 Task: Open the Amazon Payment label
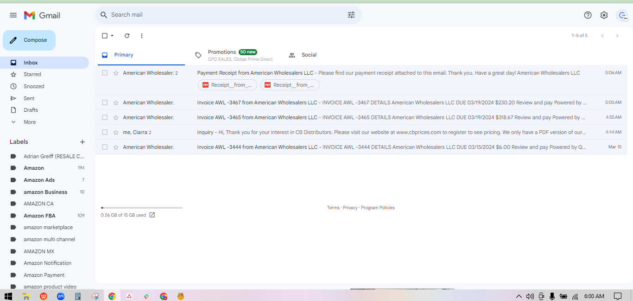click(44, 275)
